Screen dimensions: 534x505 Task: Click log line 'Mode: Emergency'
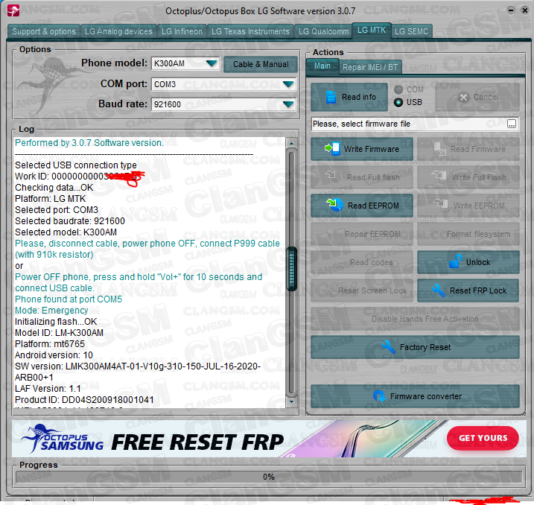[x=51, y=310]
